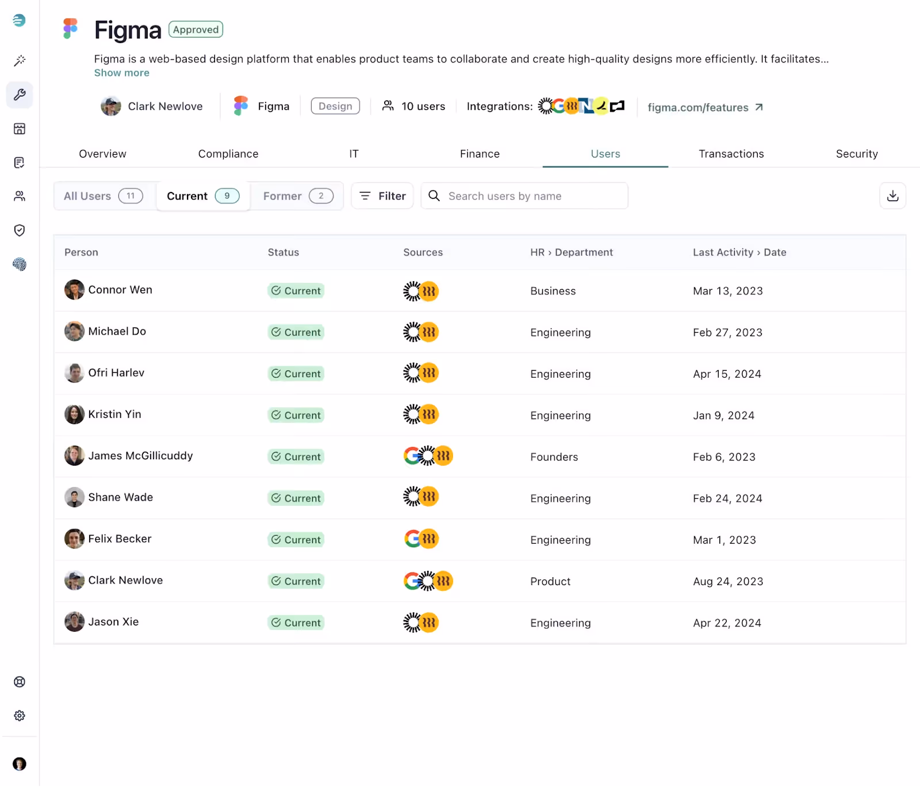
Task: Show All Users segment
Action: pos(104,196)
